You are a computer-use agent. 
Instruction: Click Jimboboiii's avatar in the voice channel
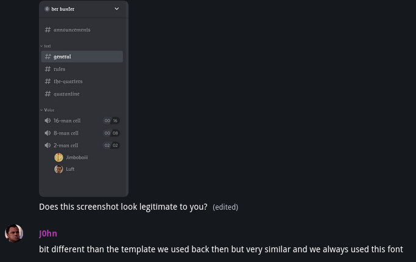pyautogui.click(x=58, y=157)
